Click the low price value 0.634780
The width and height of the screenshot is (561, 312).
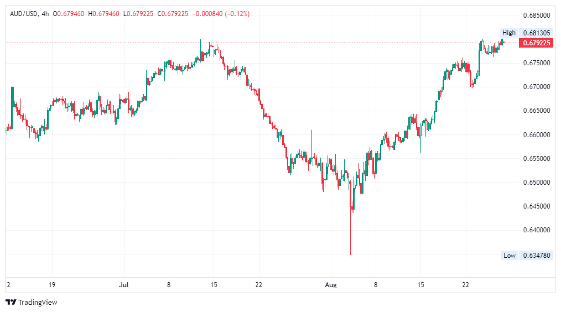pyautogui.click(x=536, y=256)
